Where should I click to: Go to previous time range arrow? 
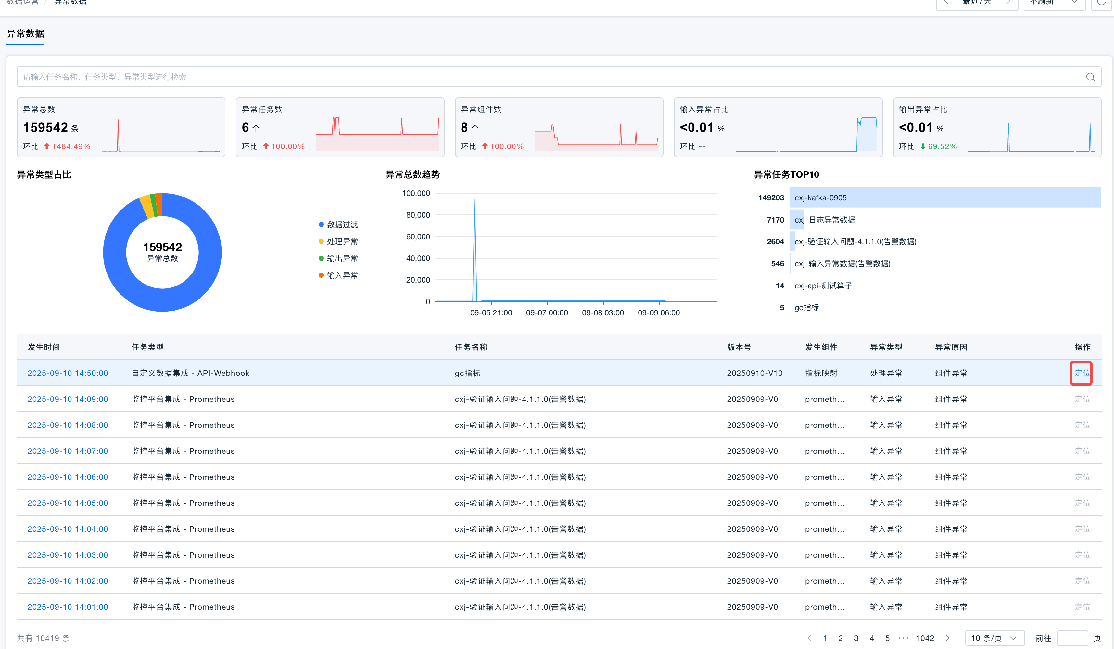945,2
